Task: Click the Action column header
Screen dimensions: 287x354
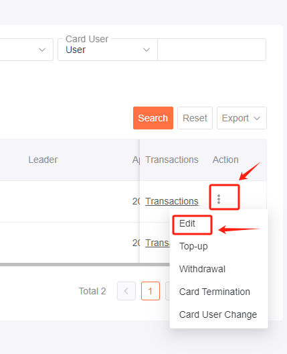Action: [225, 160]
